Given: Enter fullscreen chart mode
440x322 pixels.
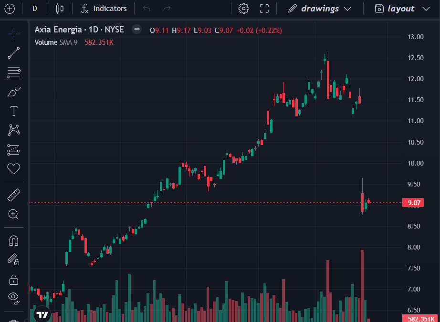Looking at the screenshot, I should 264,9.
